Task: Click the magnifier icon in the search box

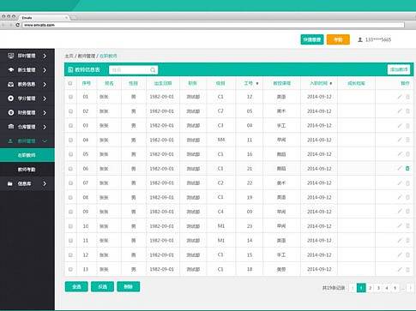Action: click(153, 70)
